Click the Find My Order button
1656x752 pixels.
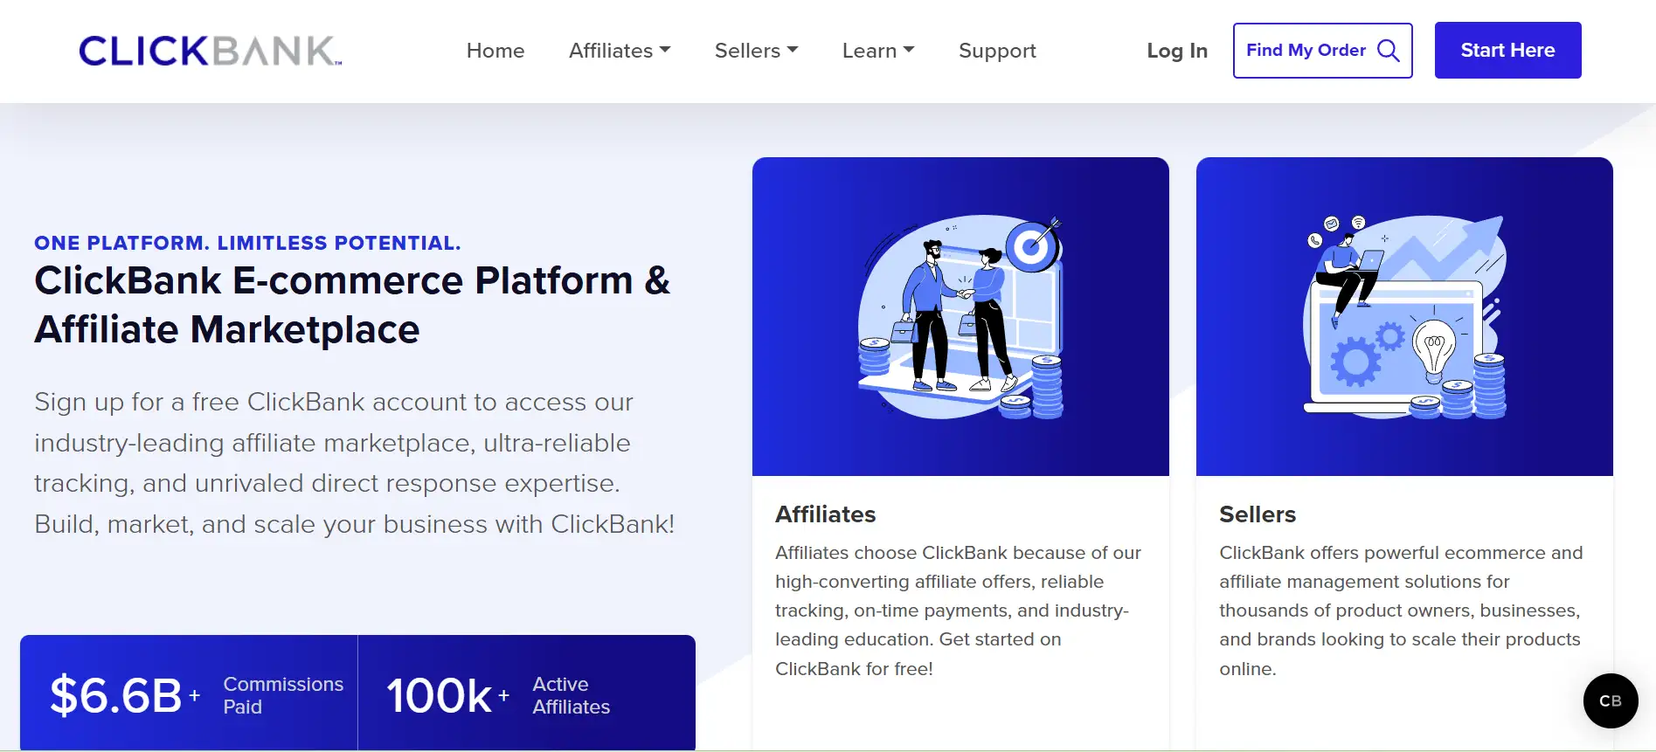(1323, 51)
